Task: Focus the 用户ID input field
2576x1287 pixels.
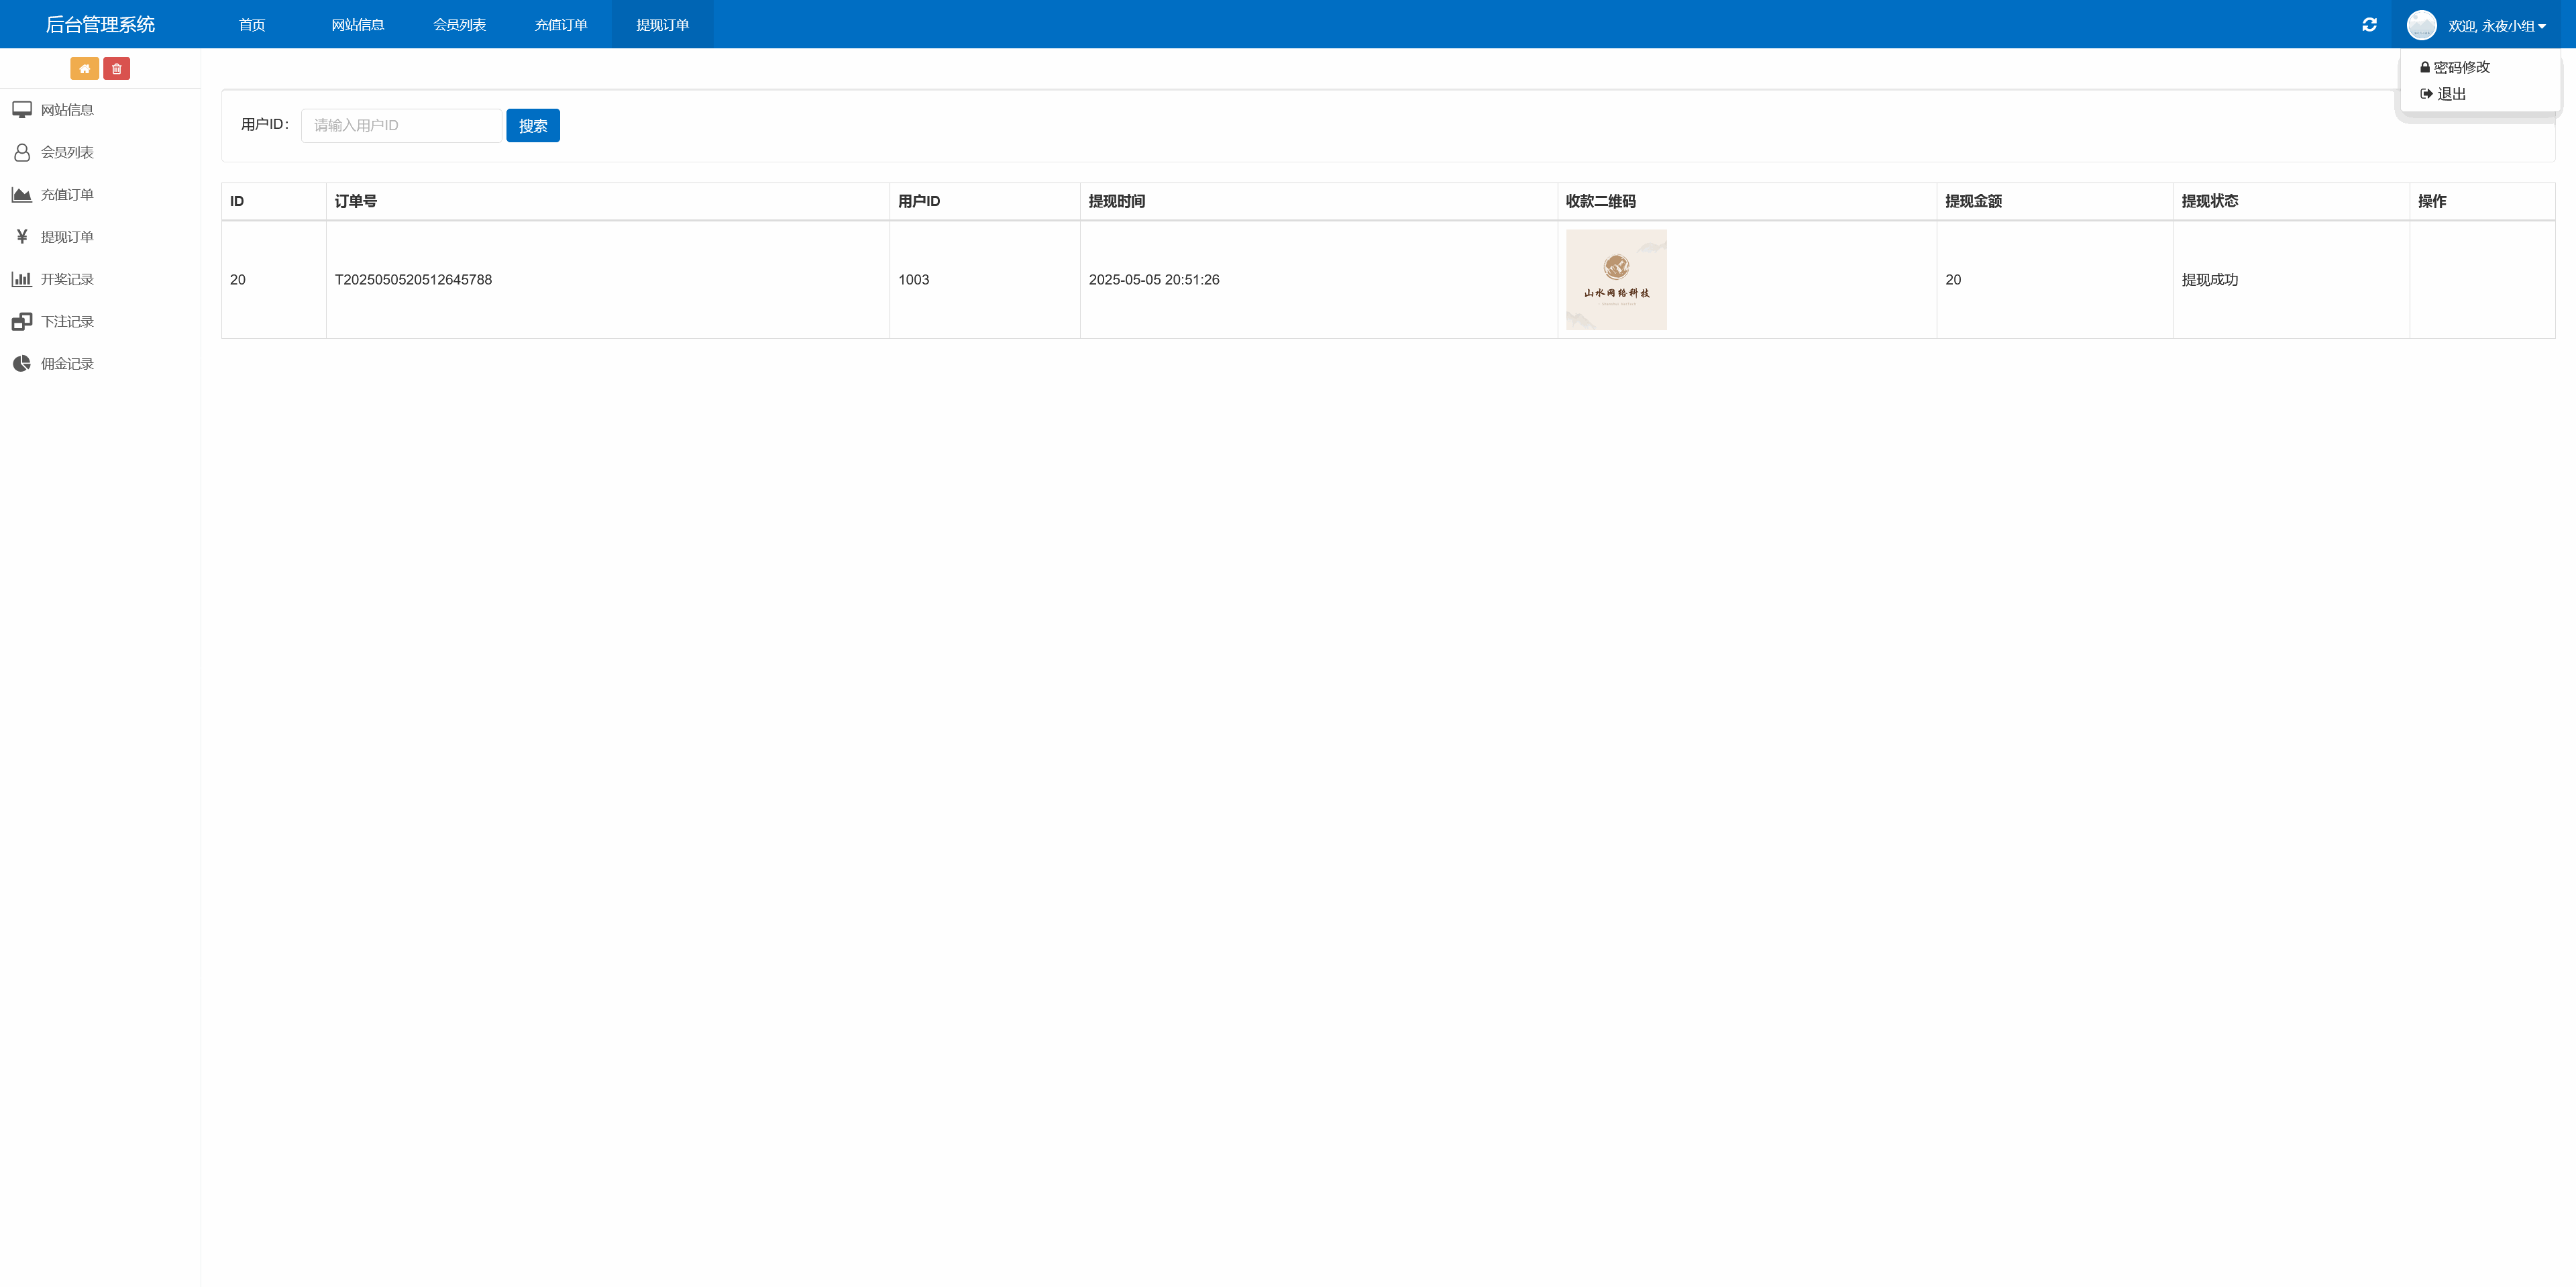Action: [x=401, y=126]
